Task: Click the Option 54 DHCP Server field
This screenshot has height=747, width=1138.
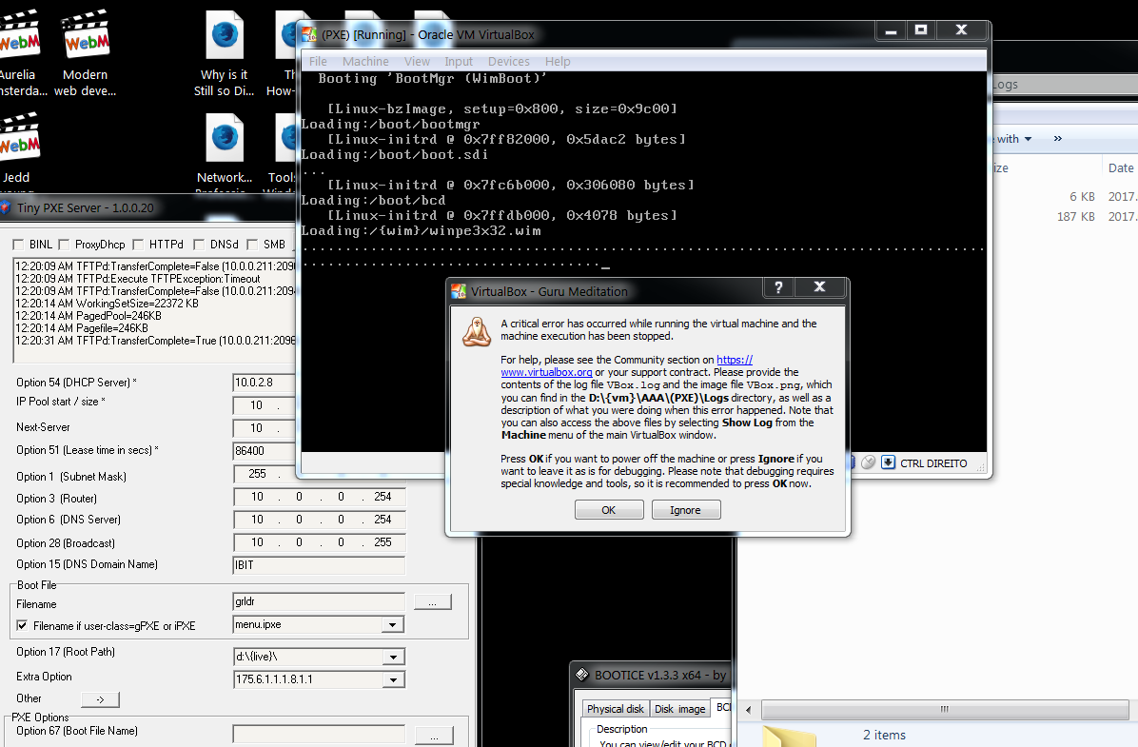Action: point(265,382)
